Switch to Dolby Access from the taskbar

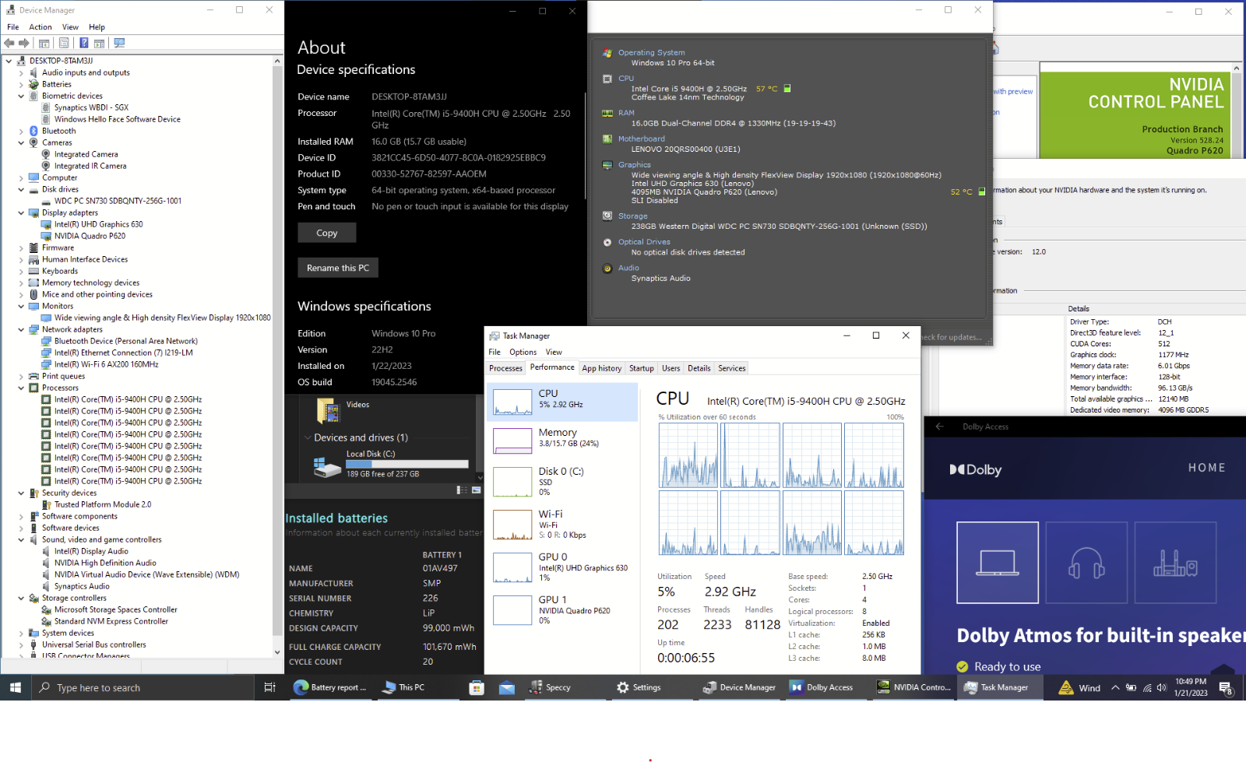822,687
